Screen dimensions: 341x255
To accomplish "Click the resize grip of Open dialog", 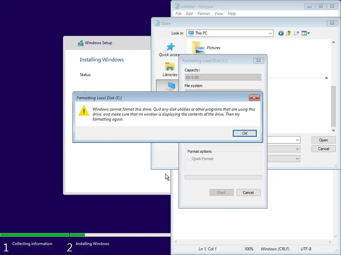I will click(x=336, y=165).
